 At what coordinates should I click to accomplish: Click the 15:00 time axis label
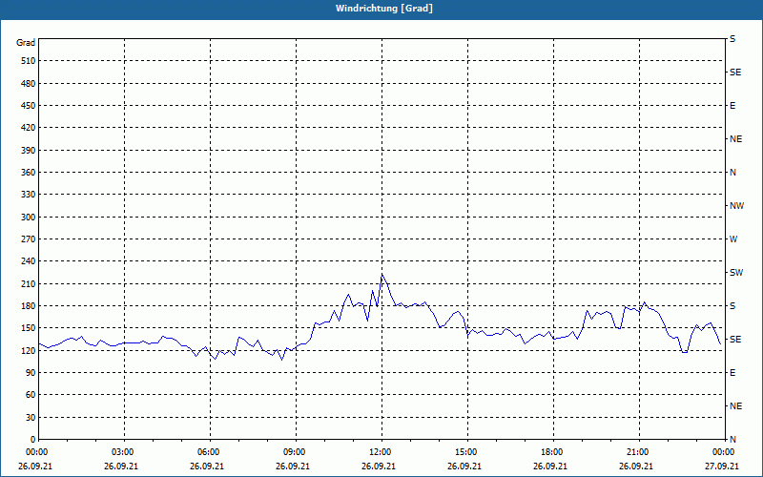click(x=467, y=452)
